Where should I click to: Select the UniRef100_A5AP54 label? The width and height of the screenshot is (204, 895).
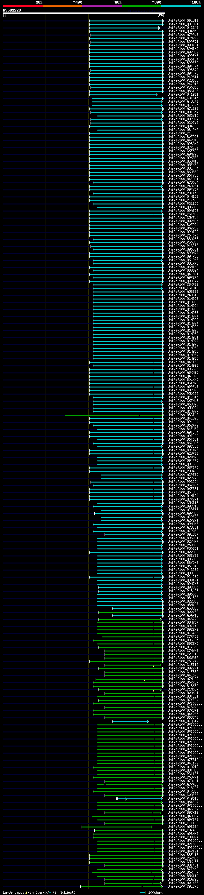pos(183,408)
